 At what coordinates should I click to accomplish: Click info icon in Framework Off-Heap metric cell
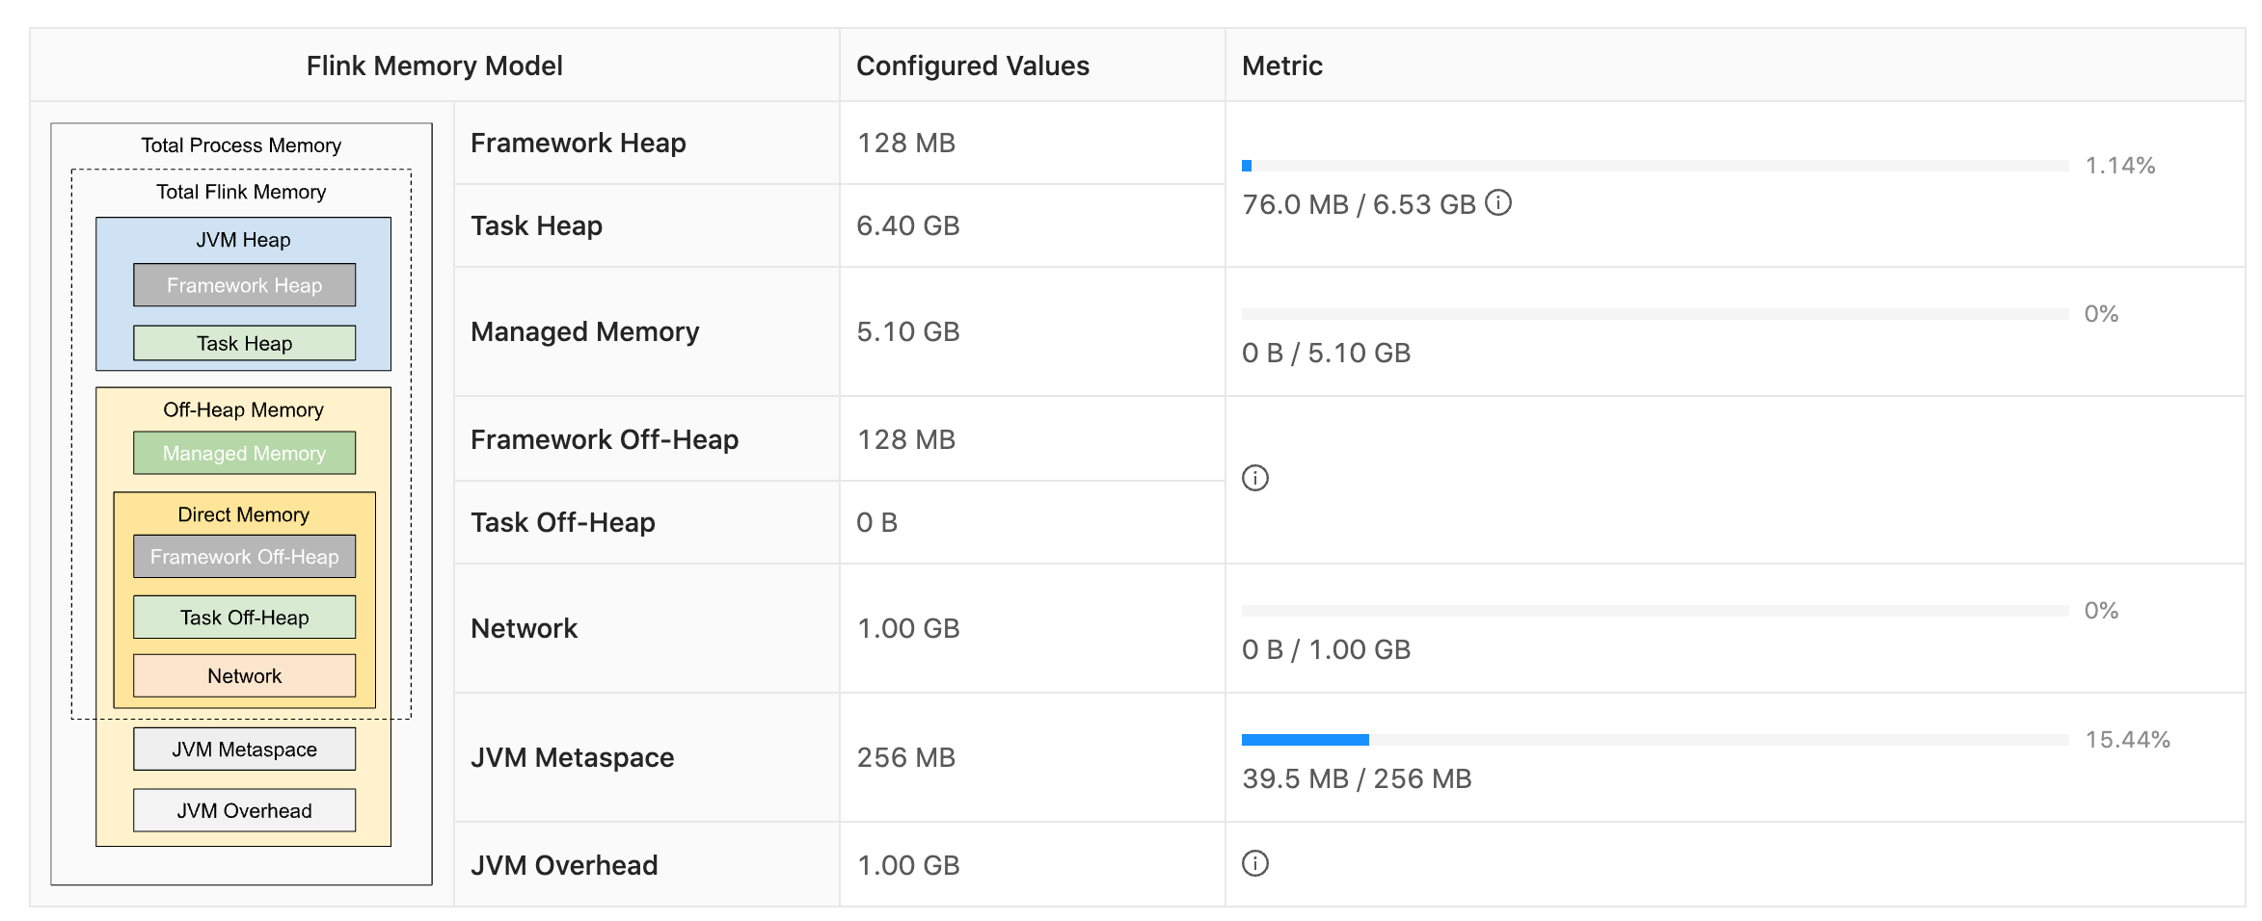click(1254, 478)
